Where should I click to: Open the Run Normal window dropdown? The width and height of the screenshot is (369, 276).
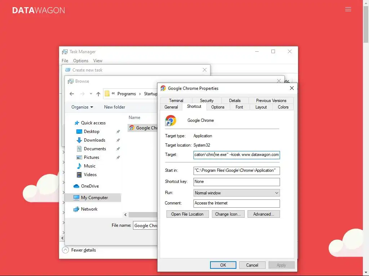coord(236,193)
